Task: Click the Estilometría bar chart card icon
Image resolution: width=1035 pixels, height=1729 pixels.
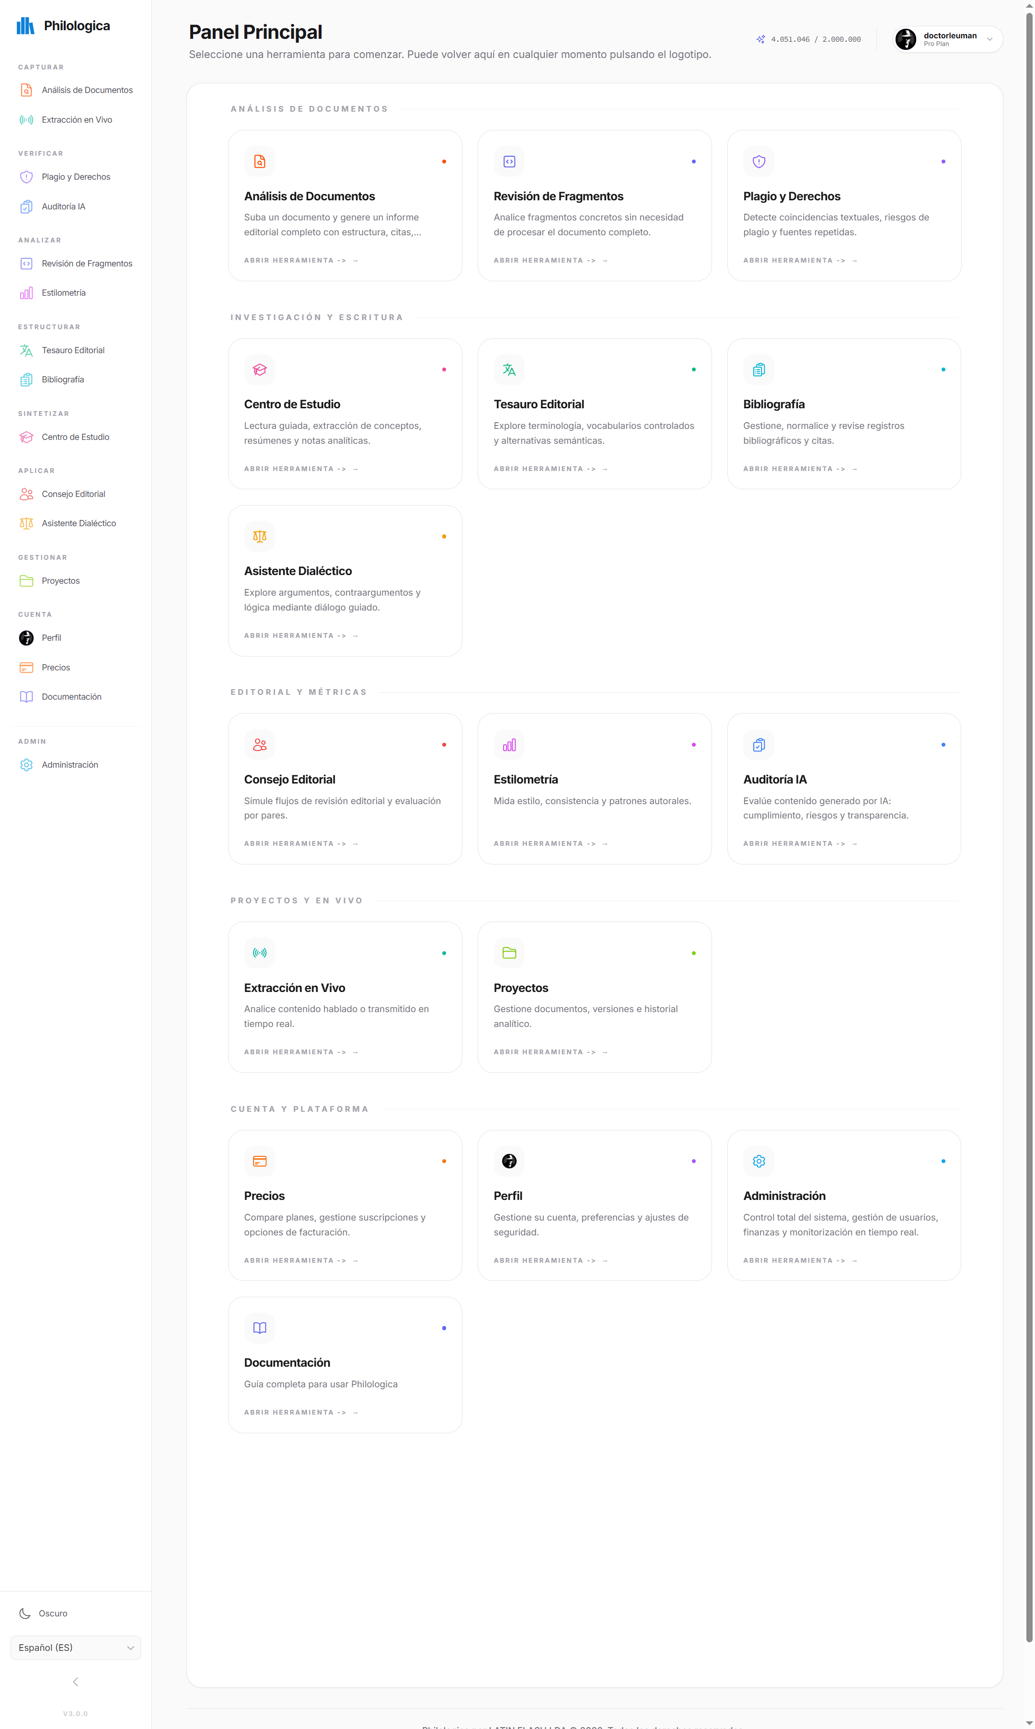Action: coord(509,745)
